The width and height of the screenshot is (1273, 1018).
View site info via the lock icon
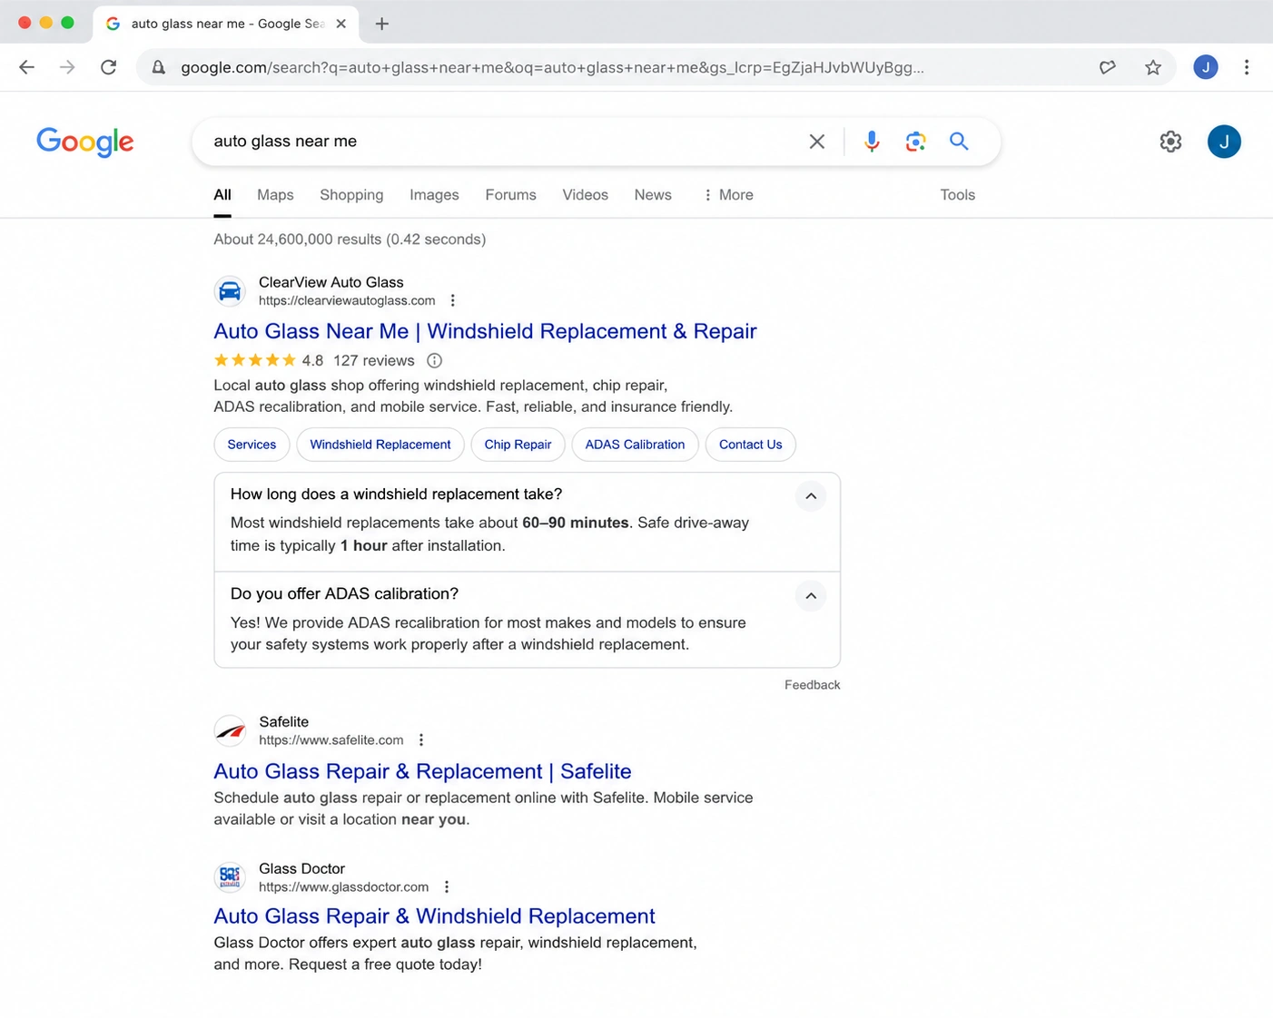(x=158, y=67)
